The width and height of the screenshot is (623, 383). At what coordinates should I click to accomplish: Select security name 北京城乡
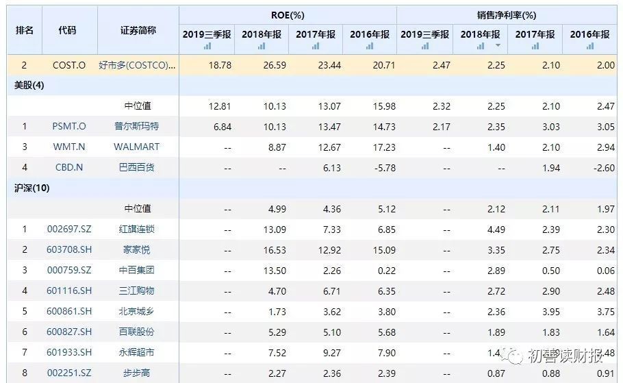(x=137, y=311)
